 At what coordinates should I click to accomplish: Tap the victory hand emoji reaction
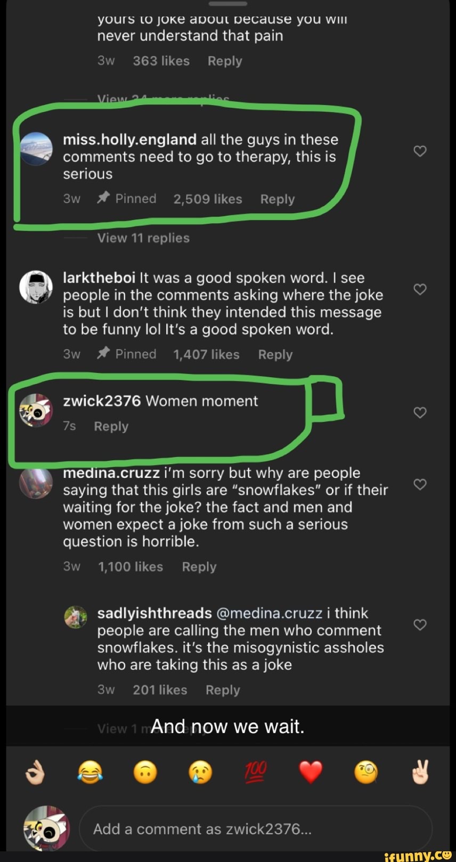tap(420, 772)
